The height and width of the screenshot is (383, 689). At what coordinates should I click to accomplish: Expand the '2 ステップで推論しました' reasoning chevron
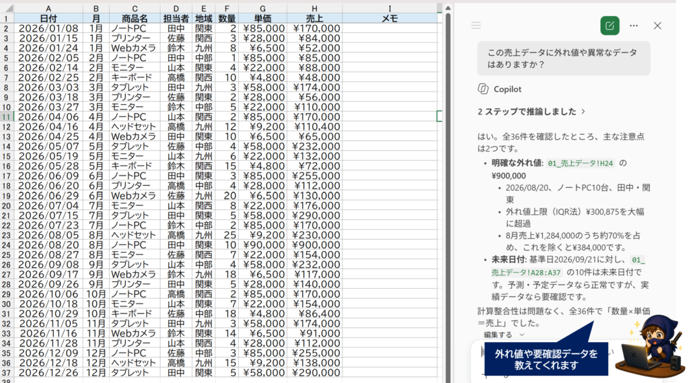point(583,112)
